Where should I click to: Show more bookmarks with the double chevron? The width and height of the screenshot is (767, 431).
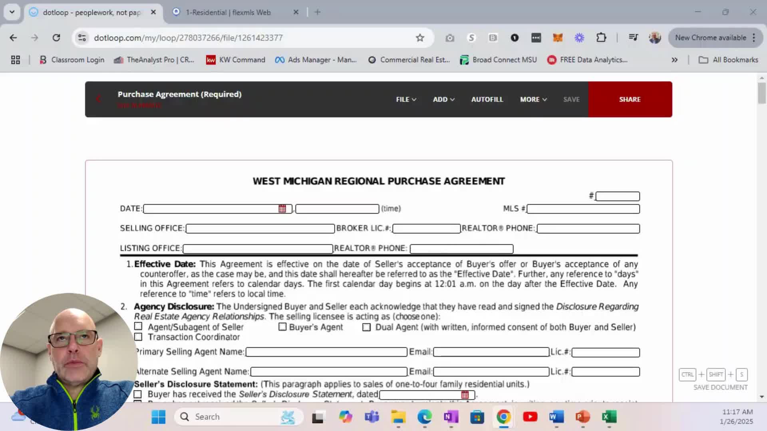point(674,60)
